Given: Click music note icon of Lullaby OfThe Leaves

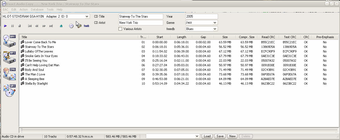Looking at the screenshot, I should (23, 51).
